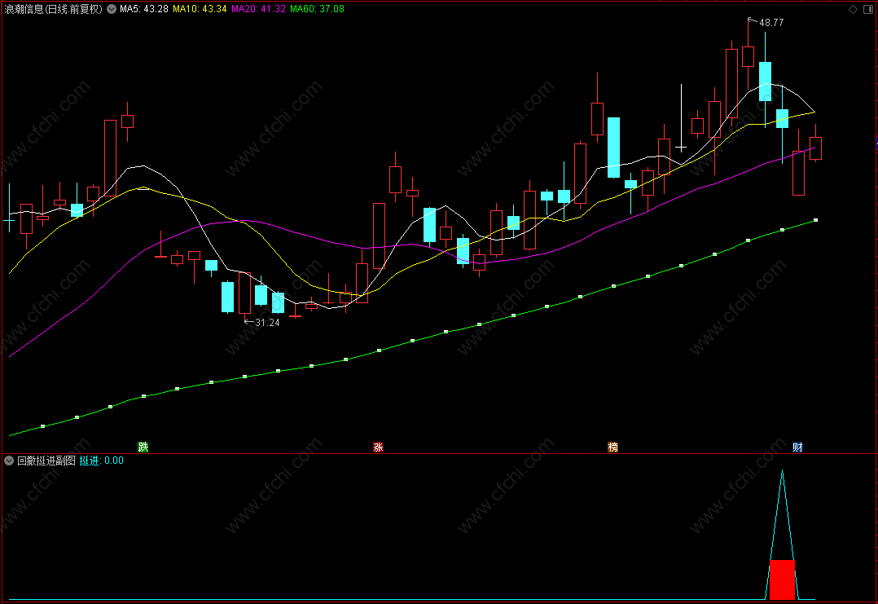Select the last red candlestick on chart
Screen dimensions: 878x604
(815, 148)
